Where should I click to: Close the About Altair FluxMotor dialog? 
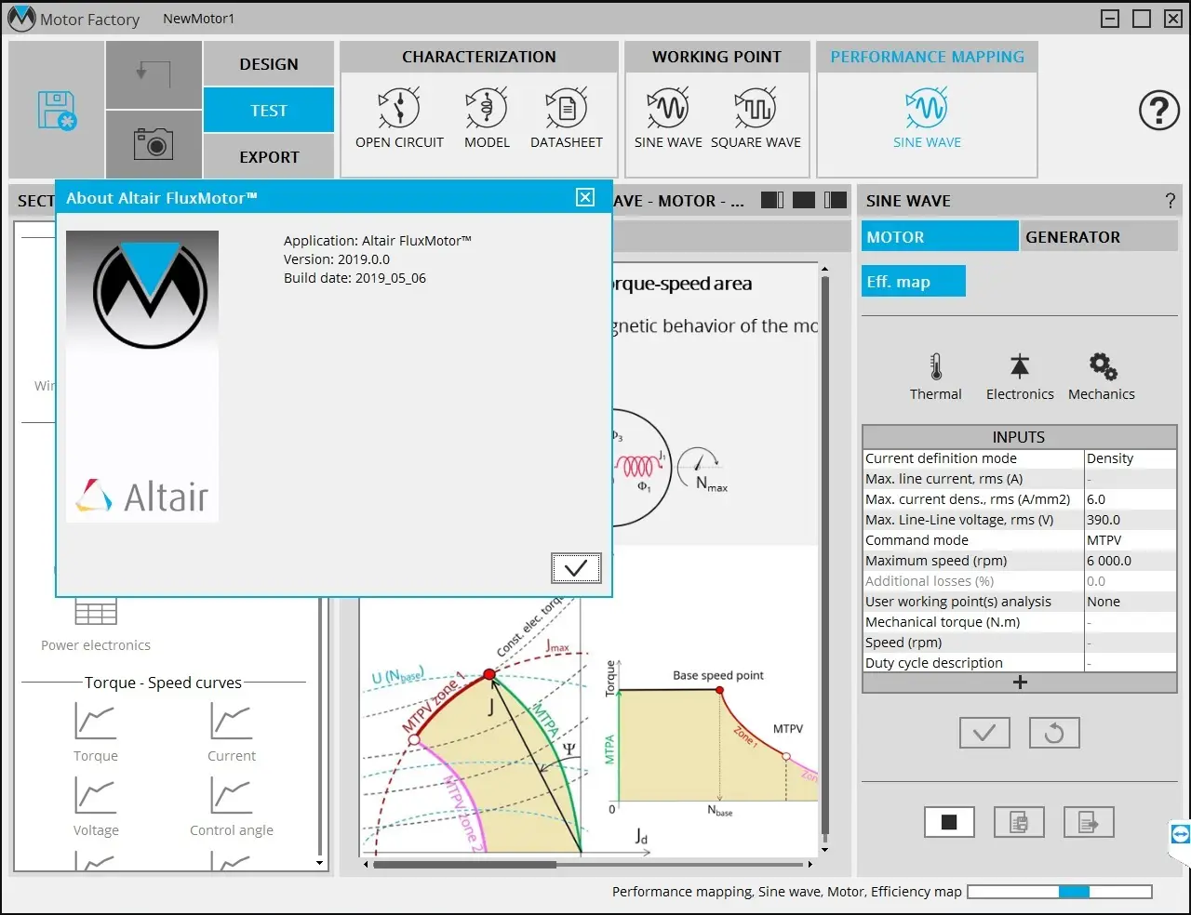pos(585,197)
